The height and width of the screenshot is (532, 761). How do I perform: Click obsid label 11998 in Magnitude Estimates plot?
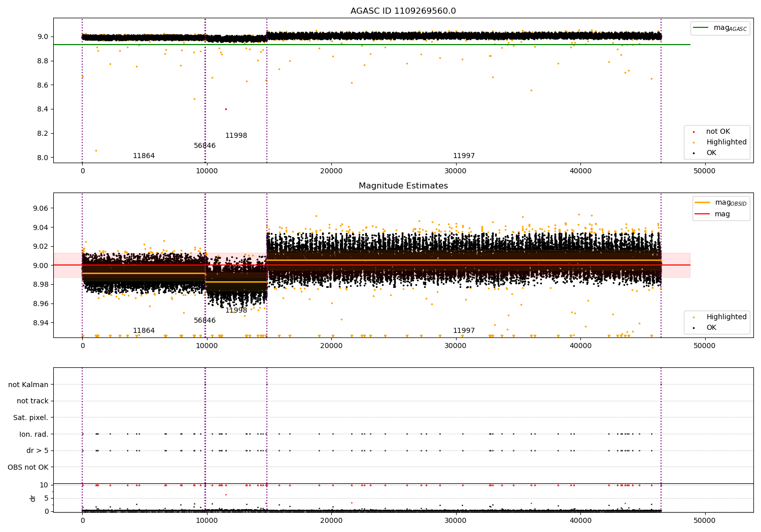tap(236, 311)
